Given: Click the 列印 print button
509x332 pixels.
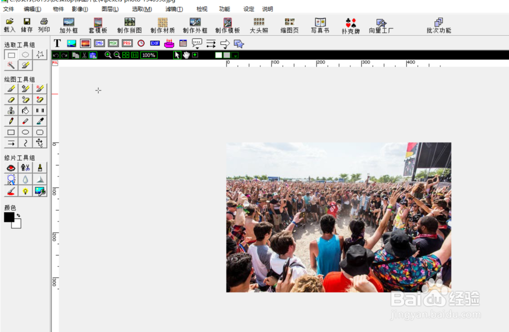Looking at the screenshot, I should [44, 25].
